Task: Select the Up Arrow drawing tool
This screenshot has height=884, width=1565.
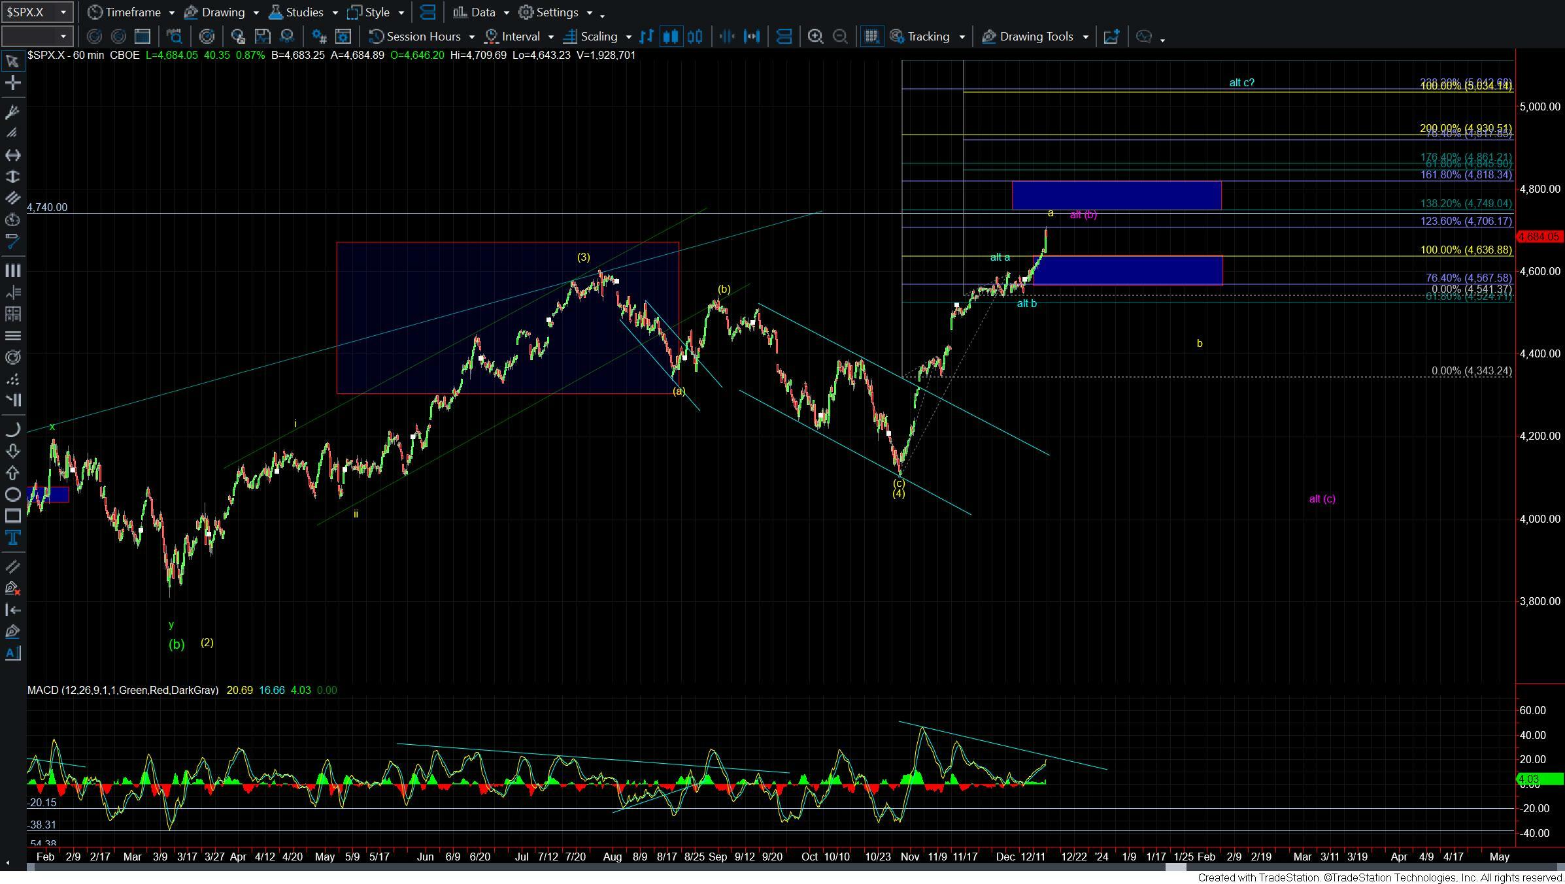Action: [x=12, y=472]
